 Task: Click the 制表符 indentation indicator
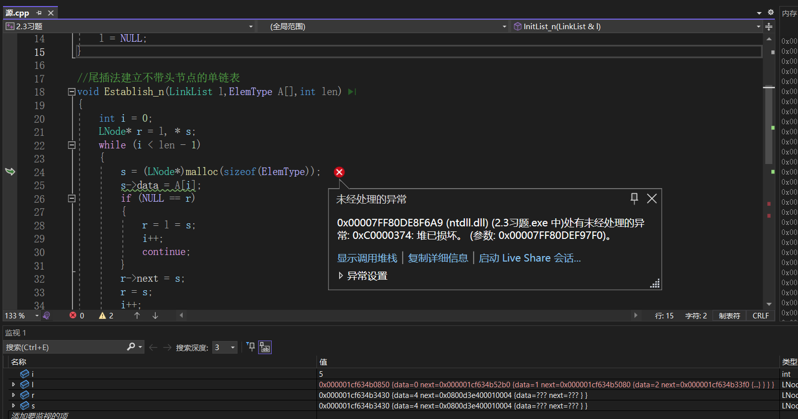(729, 316)
